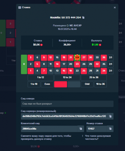Select red number 19

(70, 71)
